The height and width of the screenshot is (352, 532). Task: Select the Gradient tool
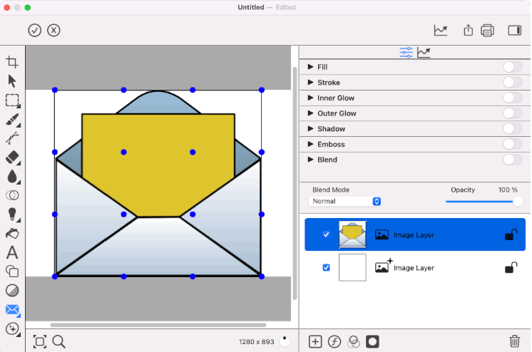[x=12, y=291]
